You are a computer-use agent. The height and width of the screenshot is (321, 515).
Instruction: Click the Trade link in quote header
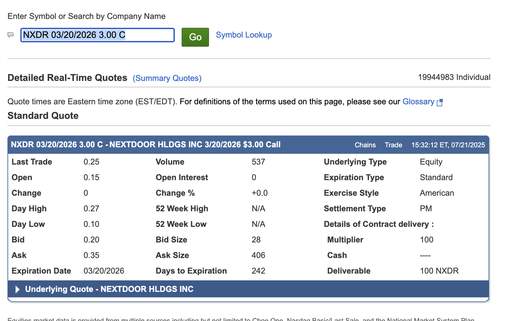[393, 145]
